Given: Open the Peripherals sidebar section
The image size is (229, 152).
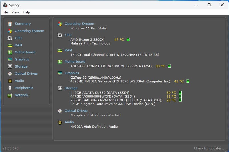Looking at the screenshot, I should (x=24, y=88).
